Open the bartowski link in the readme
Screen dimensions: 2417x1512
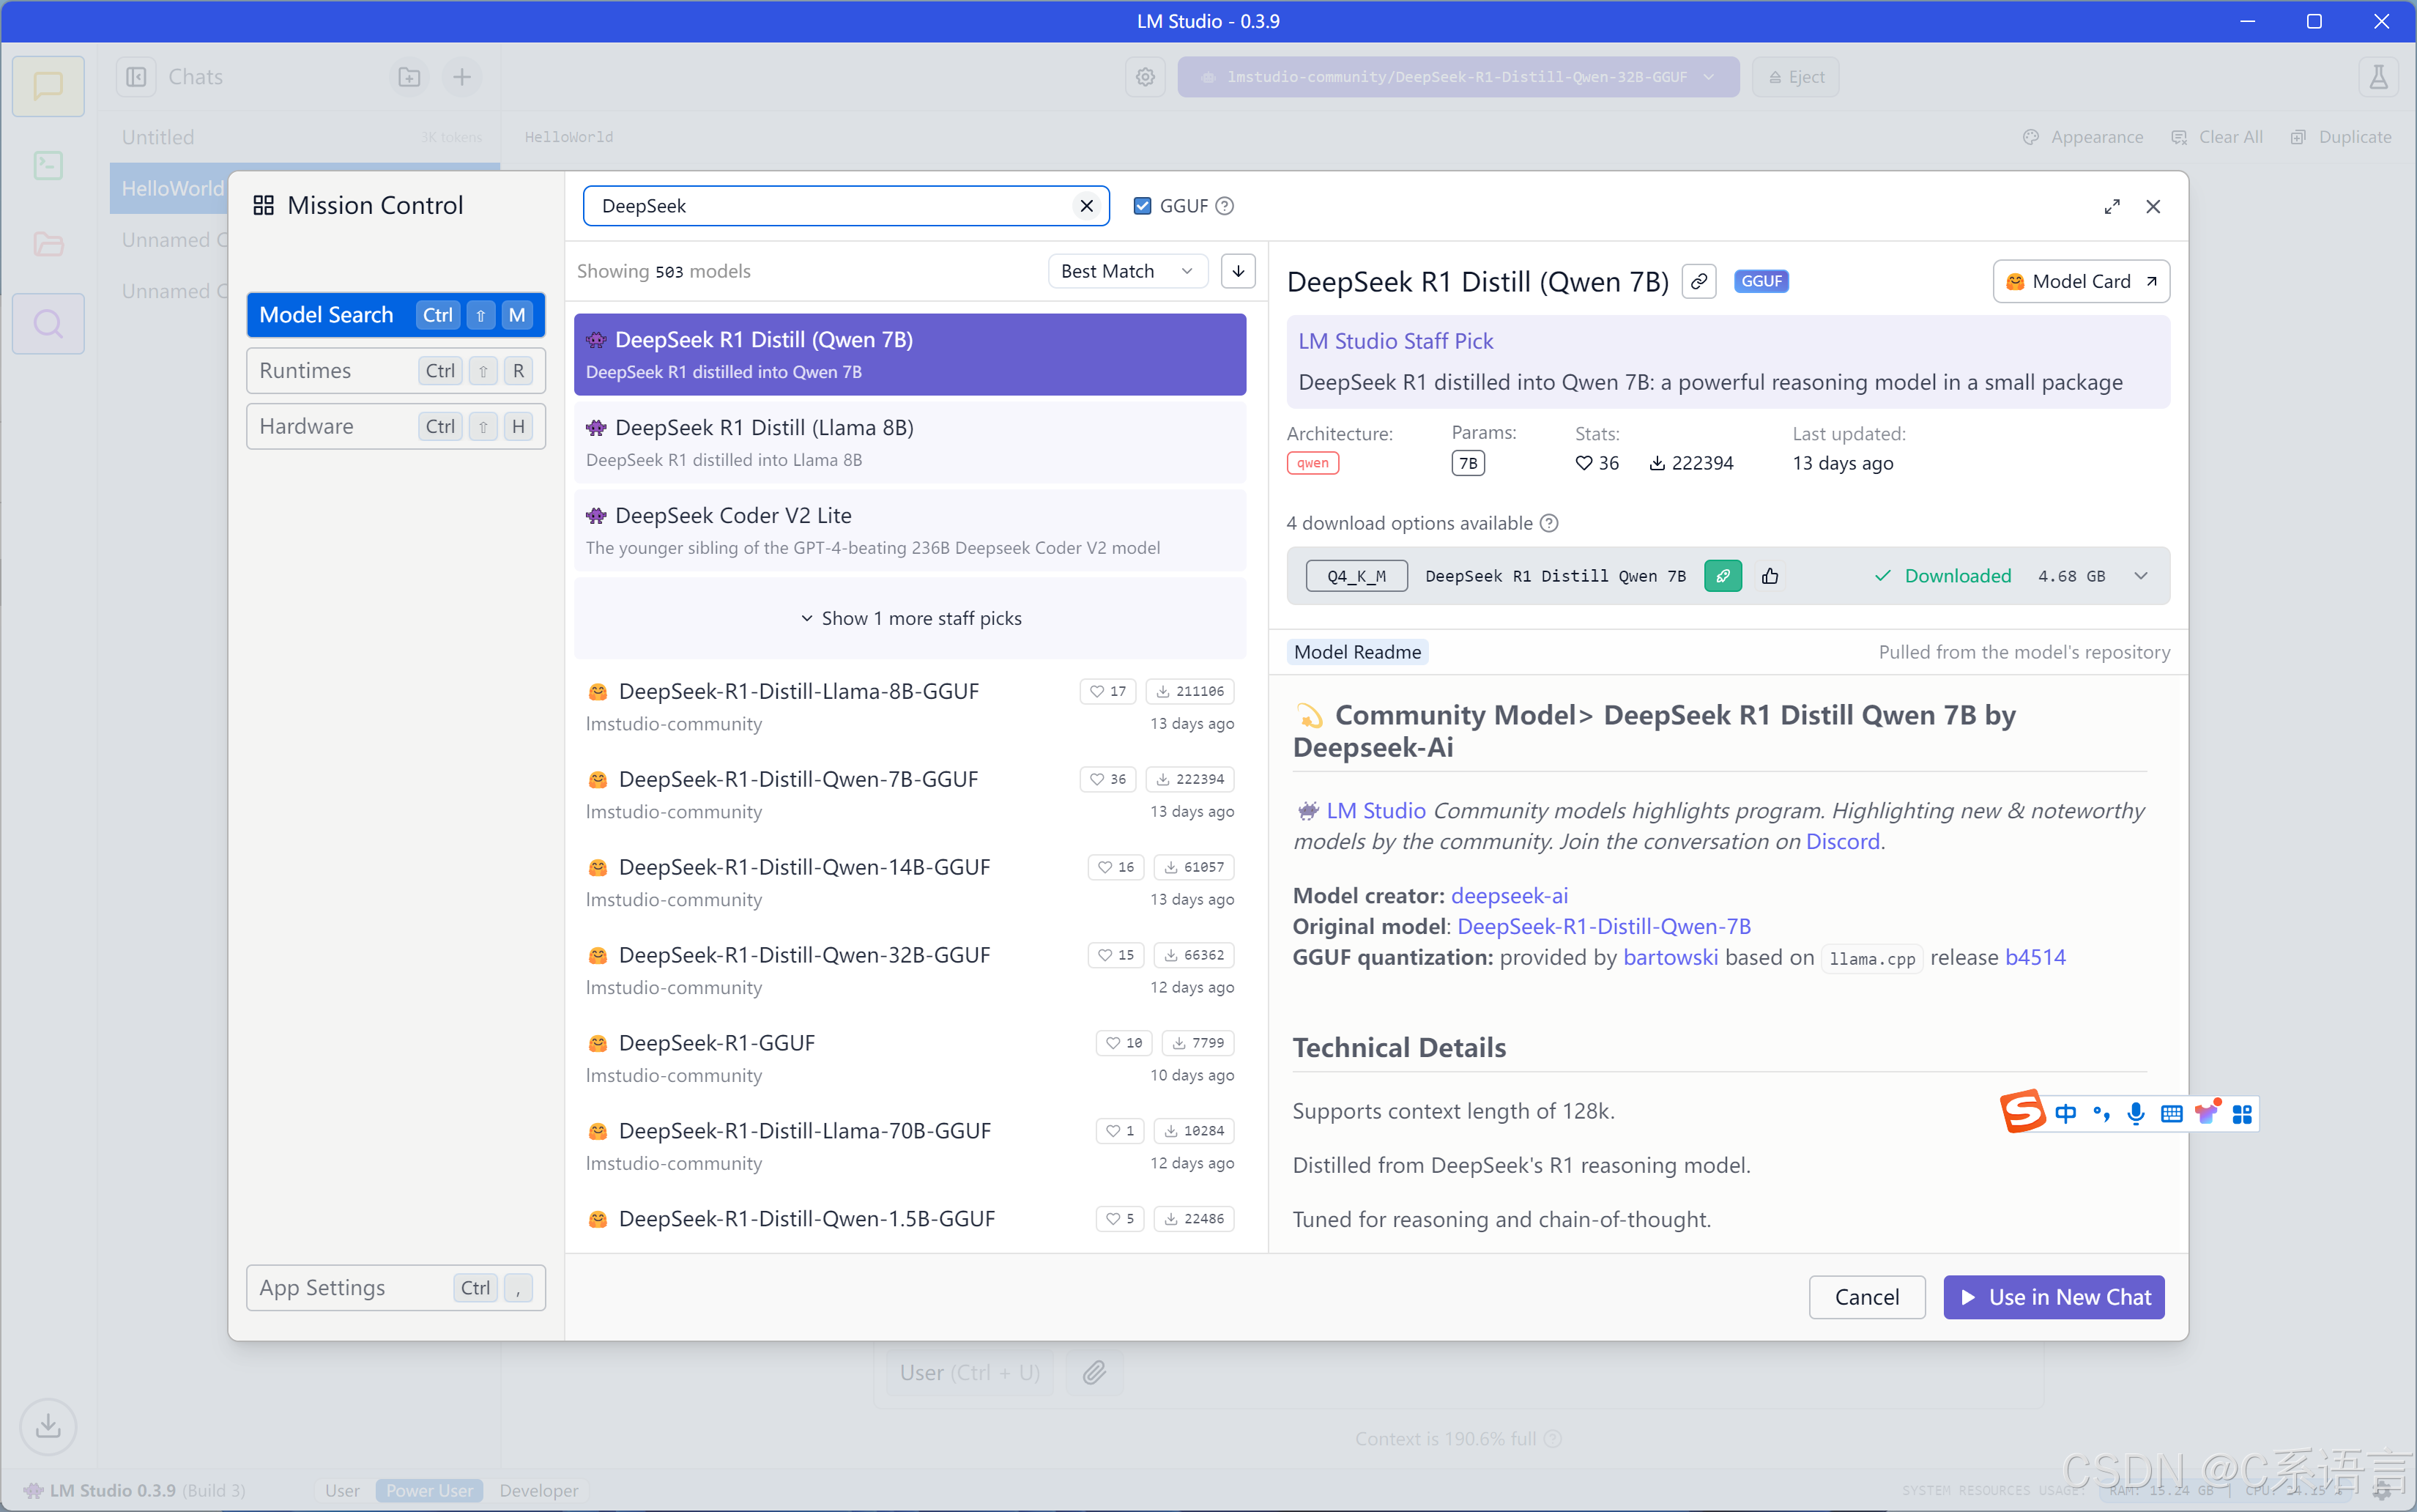coord(1671,957)
